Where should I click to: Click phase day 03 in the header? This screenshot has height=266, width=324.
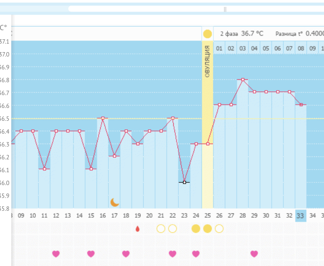coord(243,48)
